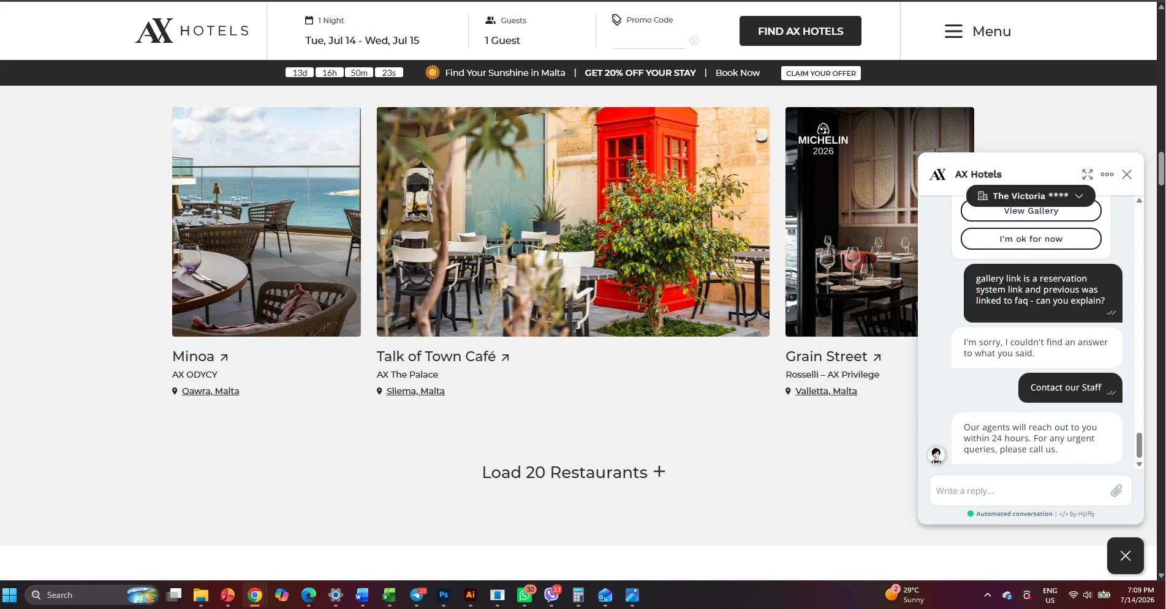Open the AX Hotels logo homepage link
The width and height of the screenshot is (1166, 609).
coord(192,31)
